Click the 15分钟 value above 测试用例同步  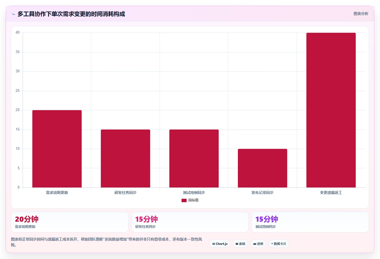pyautogui.click(x=267, y=219)
